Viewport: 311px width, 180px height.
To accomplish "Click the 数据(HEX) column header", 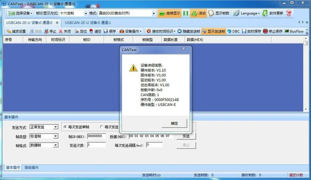I will coord(228,40).
